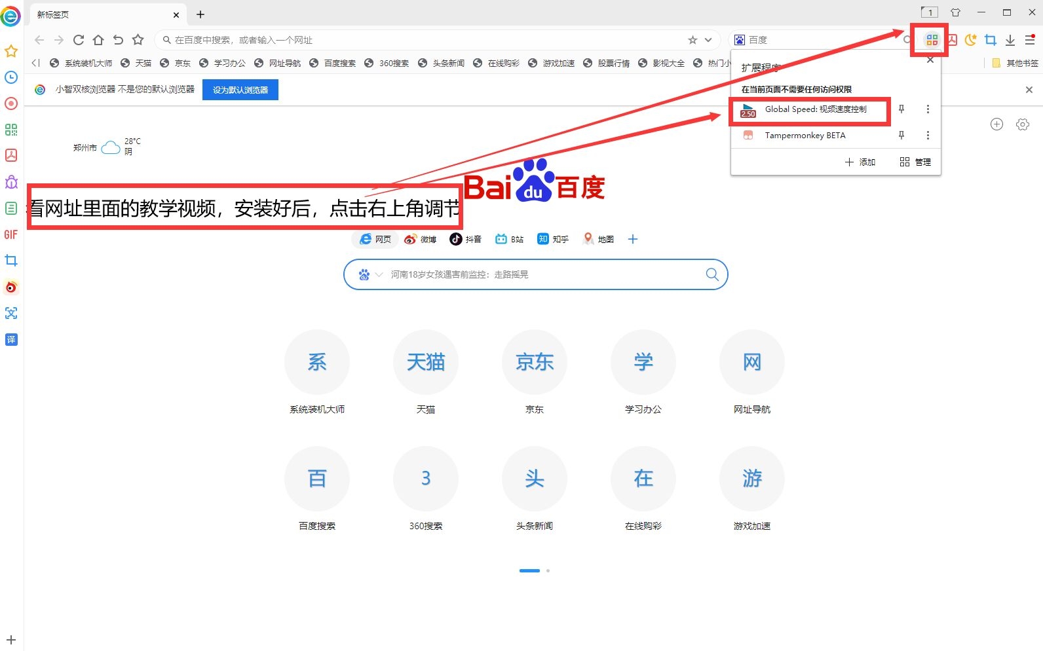Go to the home page icon
The height and width of the screenshot is (651, 1043).
pos(98,40)
